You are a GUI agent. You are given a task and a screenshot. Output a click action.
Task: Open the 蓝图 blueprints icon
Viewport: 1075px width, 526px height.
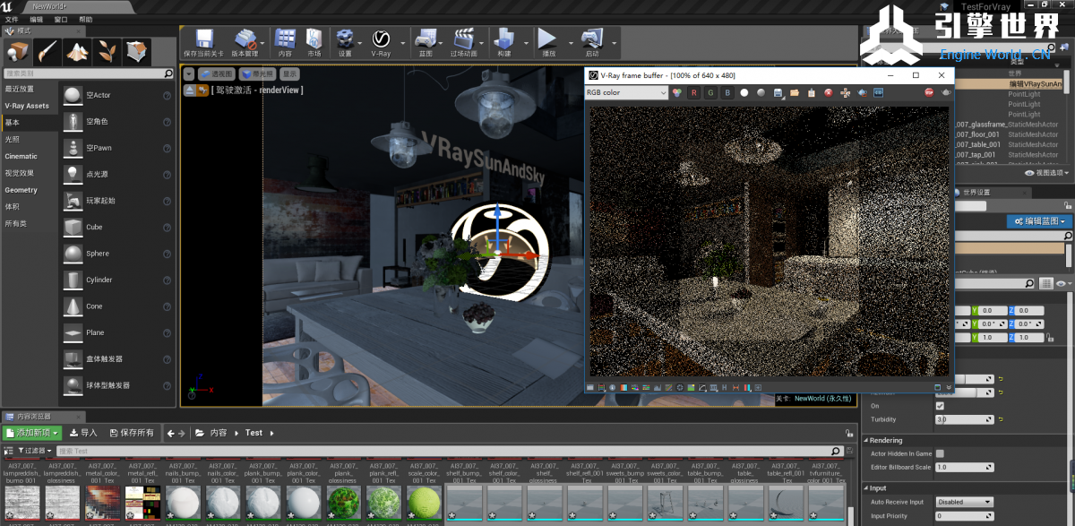426,43
